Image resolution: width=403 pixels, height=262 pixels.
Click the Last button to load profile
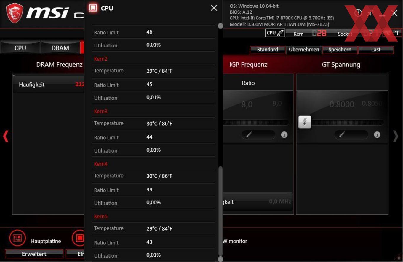(x=376, y=50)
